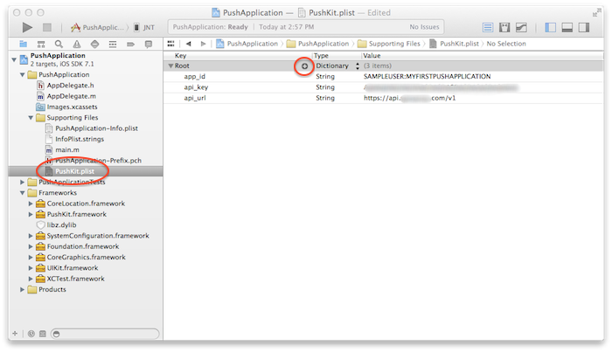The width and height of the screenshot is (612, 352).
Task: Open PushApplication-Prefix.pch
Action: click(98, 160)
